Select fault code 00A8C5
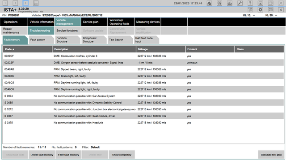Screen dimensions: 286x160 [x=9, y=83]
